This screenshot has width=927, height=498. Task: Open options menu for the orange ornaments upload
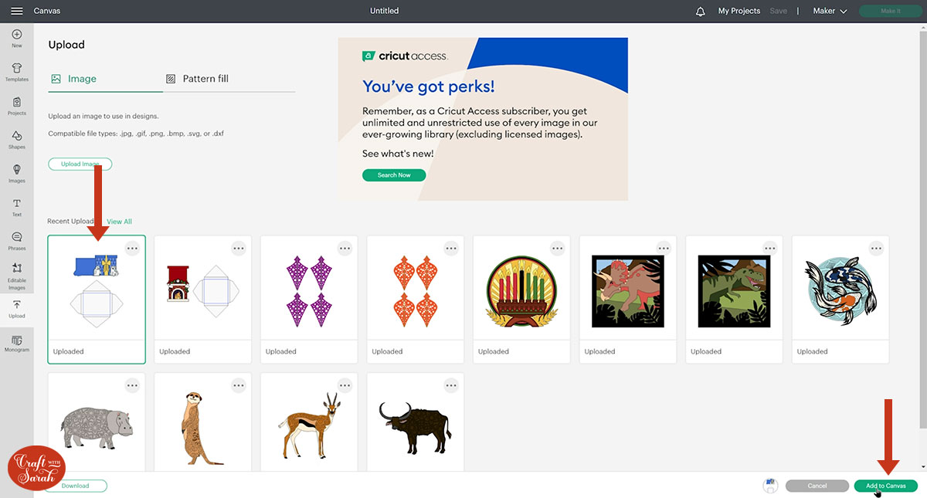click(x=451, y=249)
